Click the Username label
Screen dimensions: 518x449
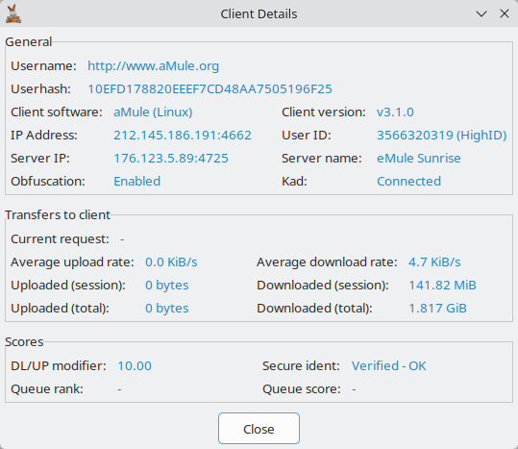tap(43, 65)
